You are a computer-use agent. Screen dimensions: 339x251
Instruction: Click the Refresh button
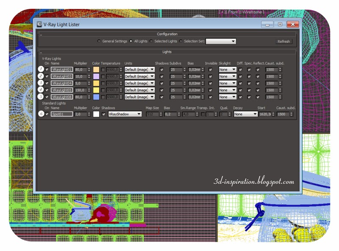point(283,41)
